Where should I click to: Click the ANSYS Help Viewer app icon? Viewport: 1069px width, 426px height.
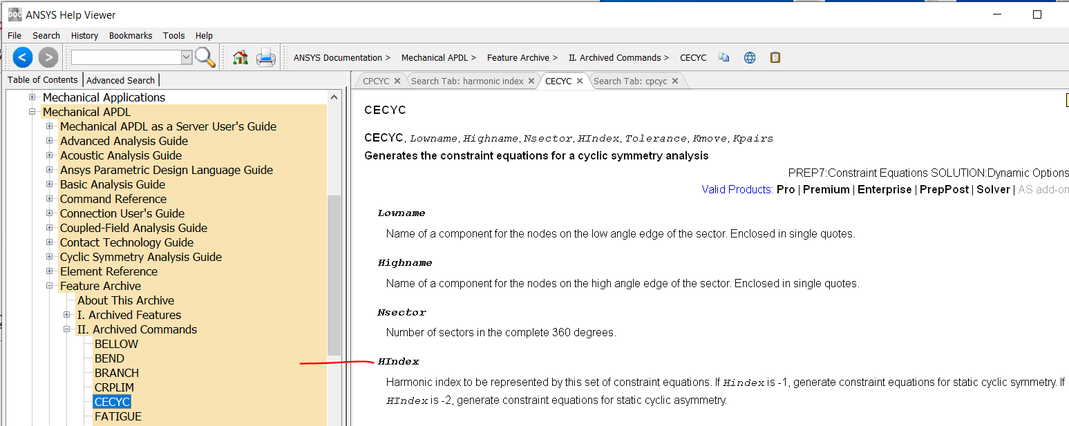15,14
